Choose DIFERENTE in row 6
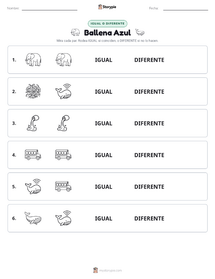This screenshot has width=215, height=279. 149,218
